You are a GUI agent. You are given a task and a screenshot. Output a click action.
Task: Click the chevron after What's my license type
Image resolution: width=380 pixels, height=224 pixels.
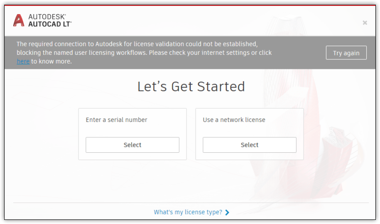tap(227, 212)
